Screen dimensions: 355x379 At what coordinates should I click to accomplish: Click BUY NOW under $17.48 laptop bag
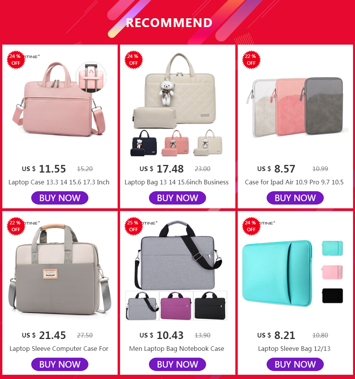coord(177,198)
